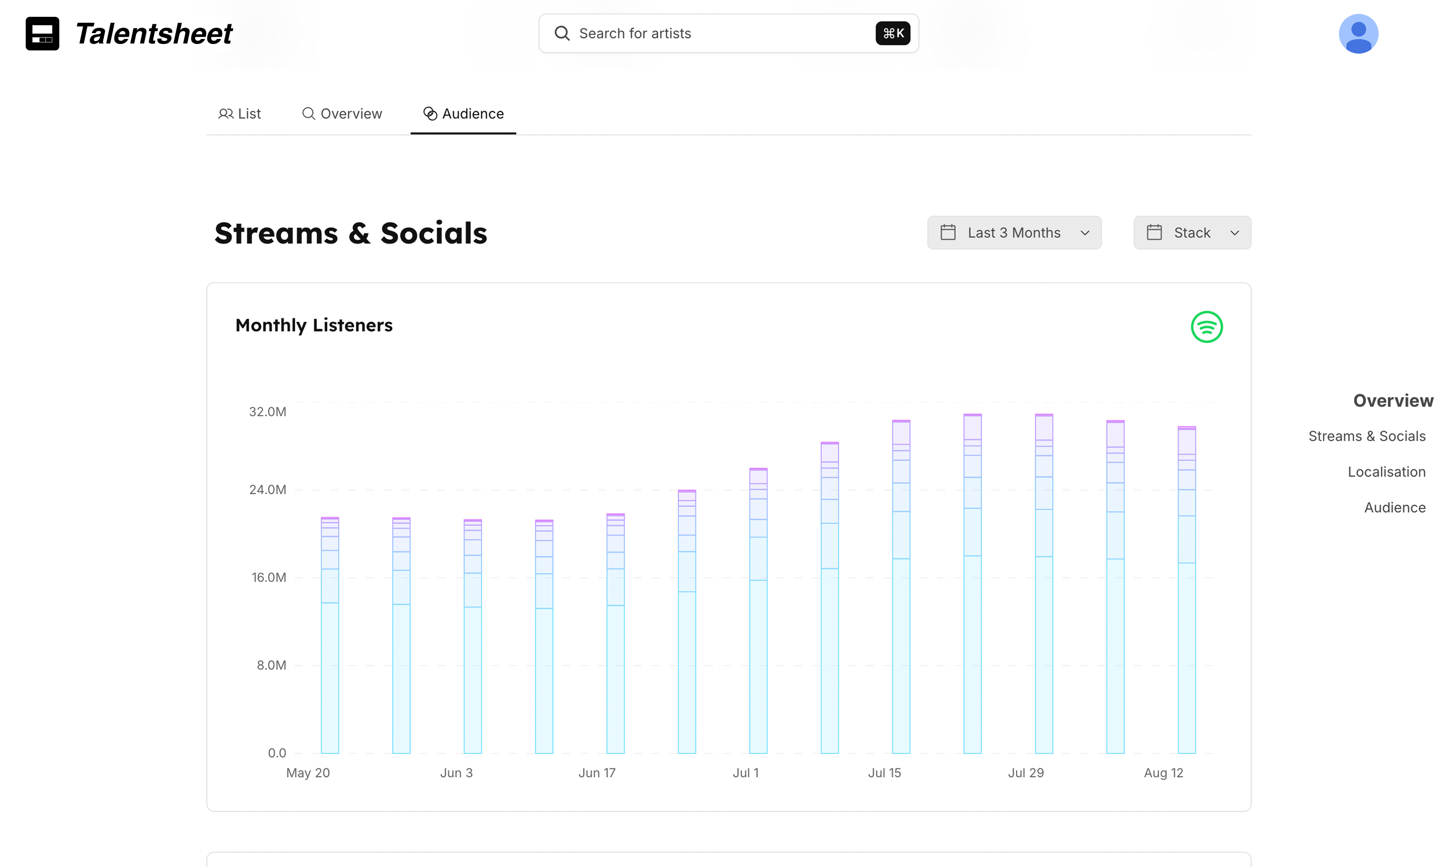This screenshot has height=867, width=1453.
Task: Click the Jul 15 date label
Action: click(884, 773)
